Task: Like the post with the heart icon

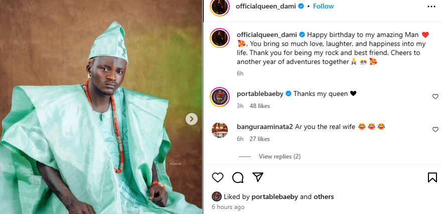Action: point(217,177)
